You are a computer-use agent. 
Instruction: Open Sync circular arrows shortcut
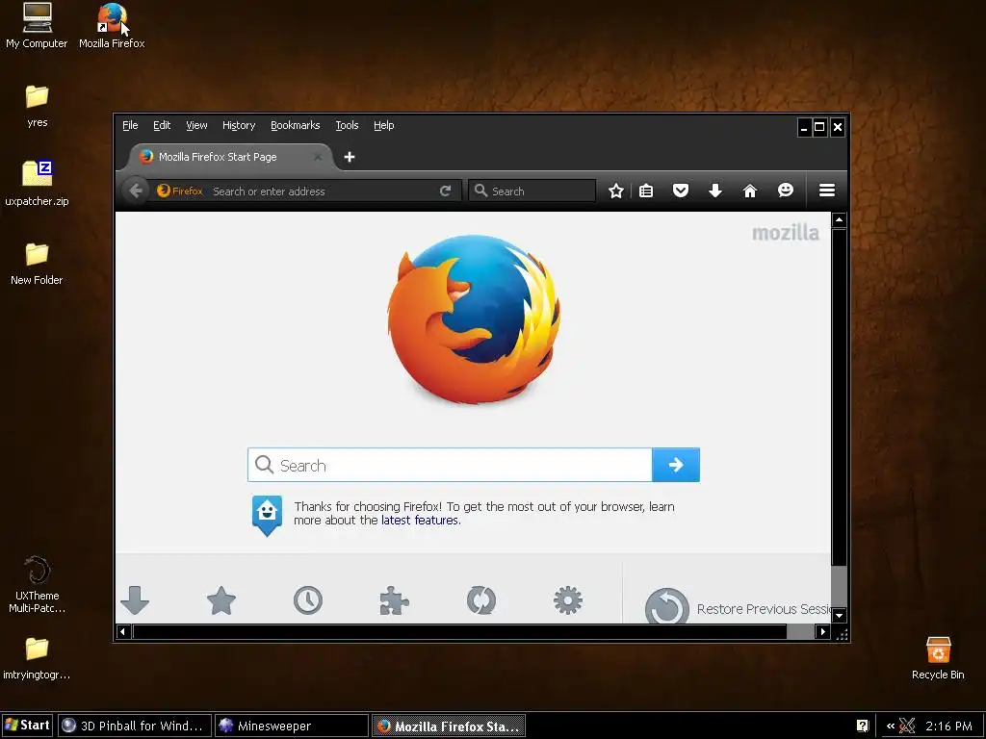(481, 600)
